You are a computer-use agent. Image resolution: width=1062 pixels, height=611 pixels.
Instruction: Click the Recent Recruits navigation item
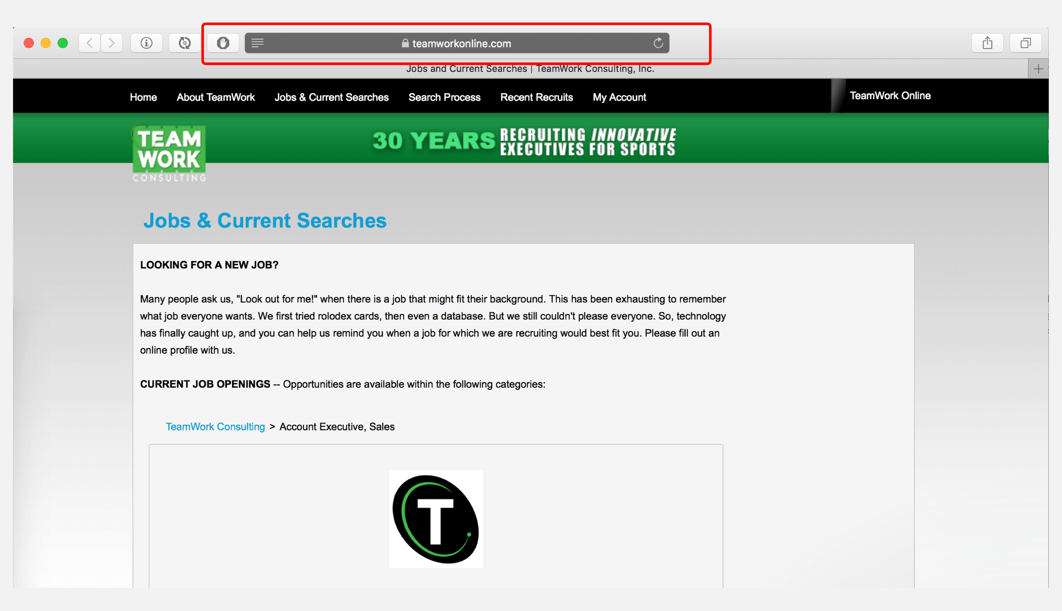tap(536, 97)
